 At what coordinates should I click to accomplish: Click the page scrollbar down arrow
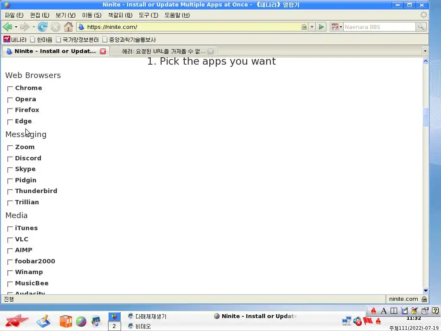[x=425, y=290]
